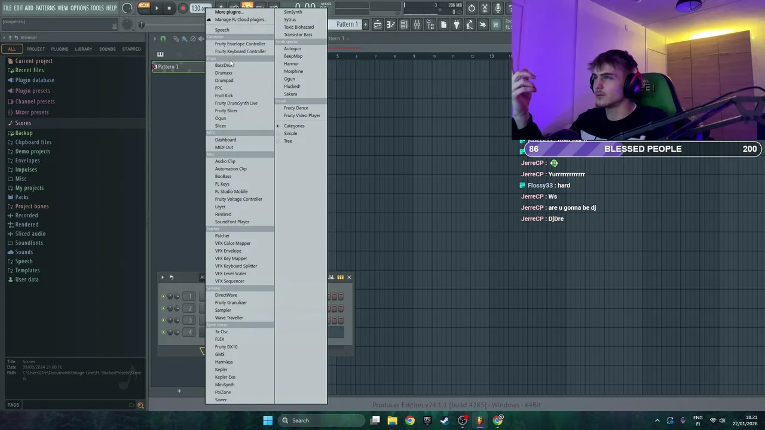The image size is (765, 430).
Task: Toggle PAT/SONG mode switch
Action: tap(143, 8)
